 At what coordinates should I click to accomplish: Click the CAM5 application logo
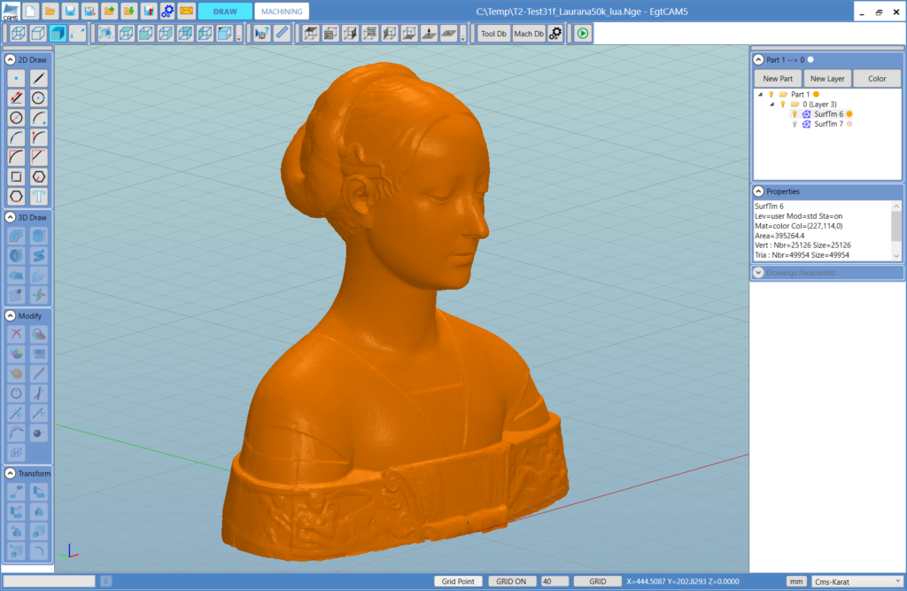point(11,11)
